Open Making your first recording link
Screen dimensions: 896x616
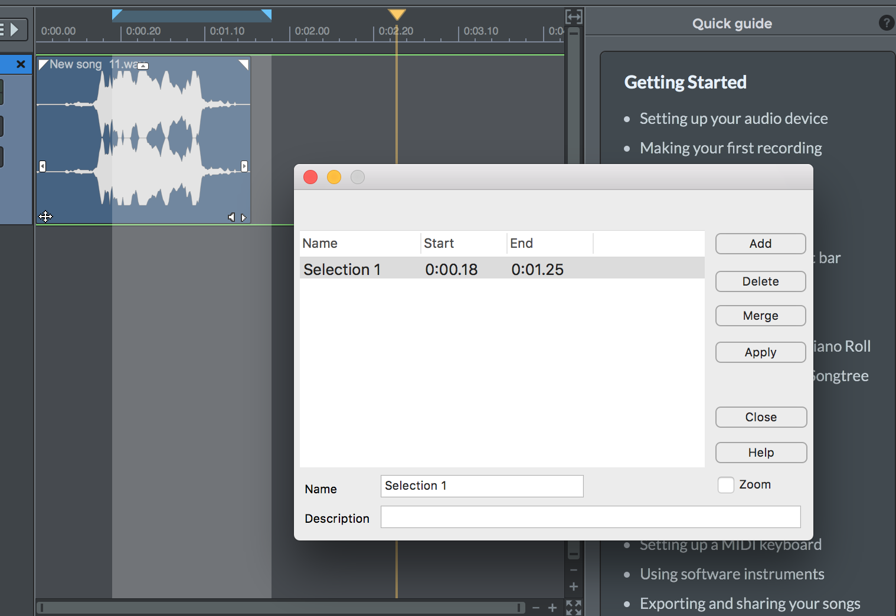731,148
